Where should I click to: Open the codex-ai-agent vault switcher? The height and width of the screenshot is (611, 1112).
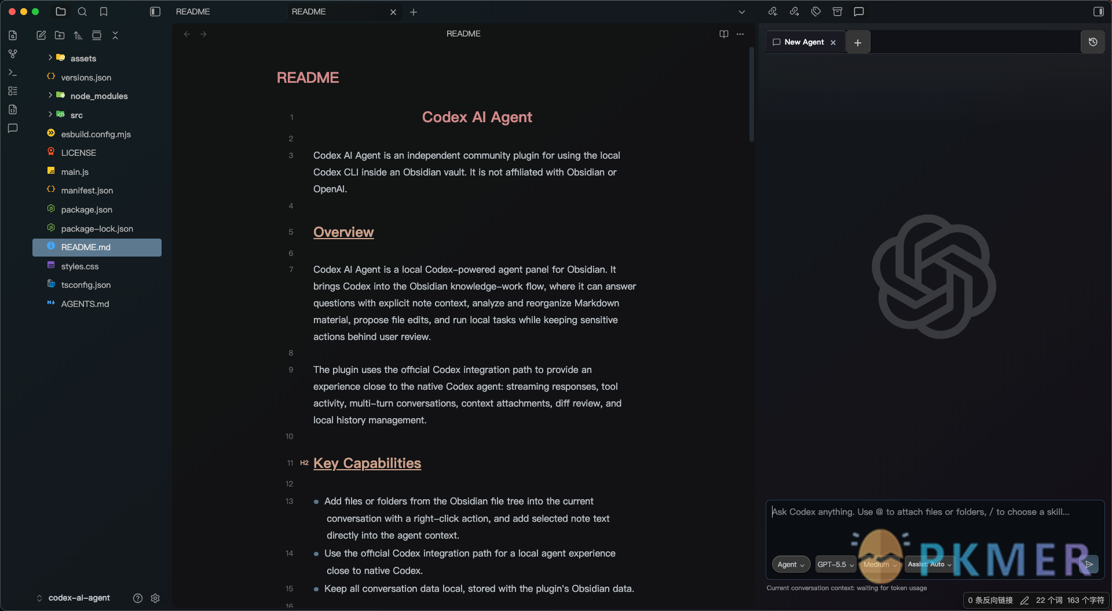74,598
